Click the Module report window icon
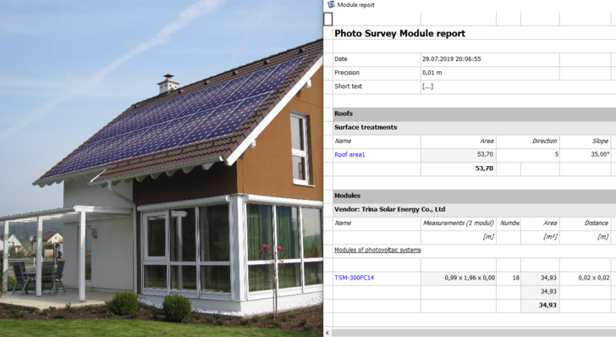This screenshot has width=616, height=337. (331, 4)
